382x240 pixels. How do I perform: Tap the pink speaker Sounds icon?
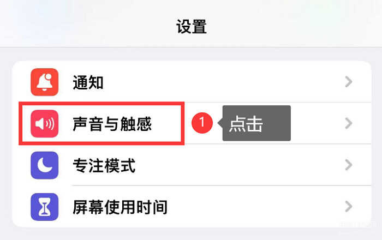pyautogui.click(x=45, y=124)
